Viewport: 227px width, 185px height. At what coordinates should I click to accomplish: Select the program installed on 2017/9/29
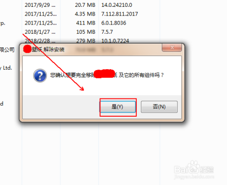(x=40, y=5)
